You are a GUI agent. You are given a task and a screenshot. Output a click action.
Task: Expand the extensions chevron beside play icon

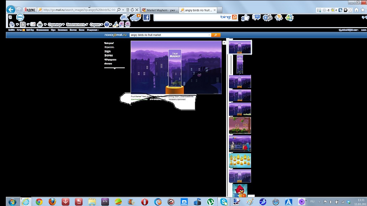coord(350,10)
